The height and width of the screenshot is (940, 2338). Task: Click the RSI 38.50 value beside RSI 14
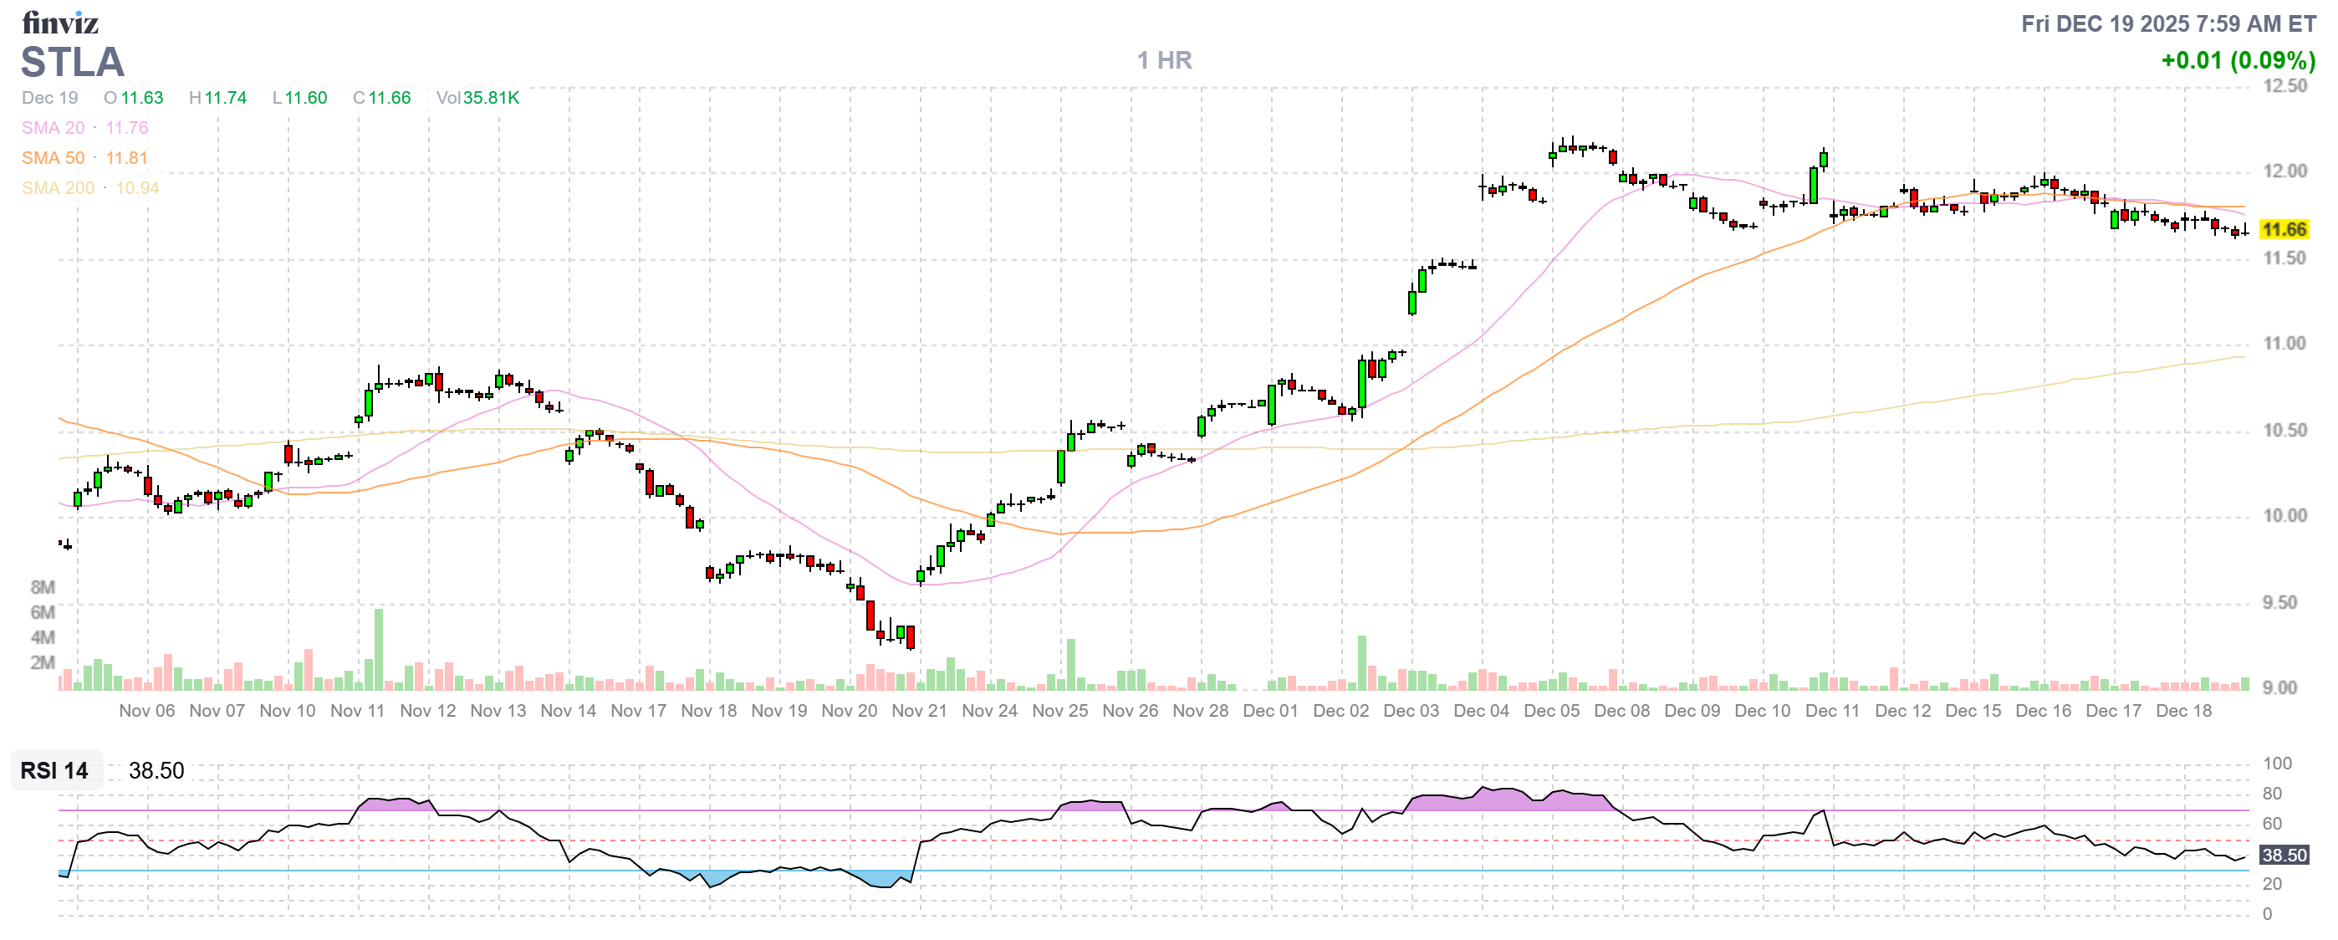[x=156, y=770]
